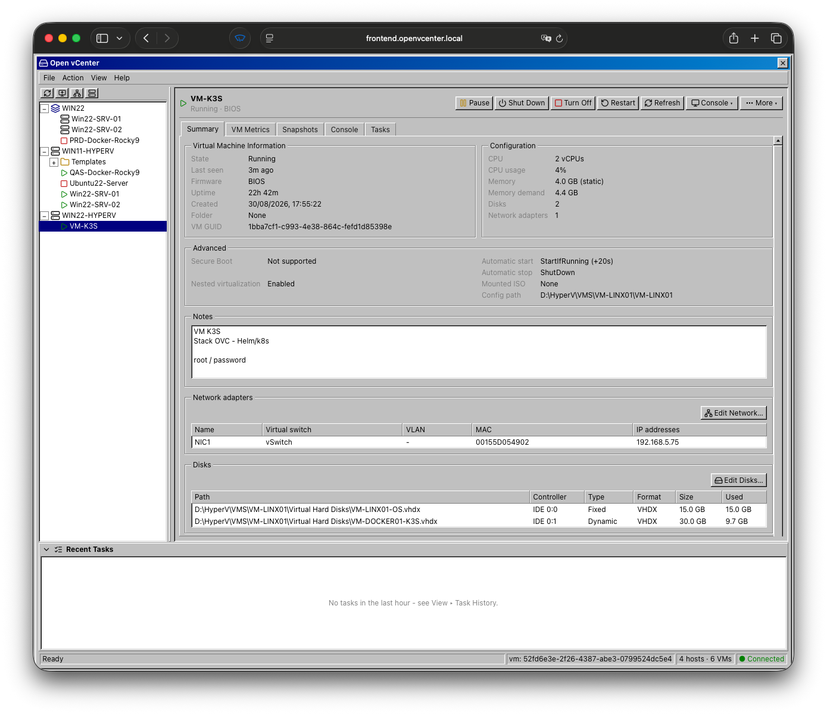The image size is (827, 715).
Task: Open the File menu
Action: tap(49, 78)
